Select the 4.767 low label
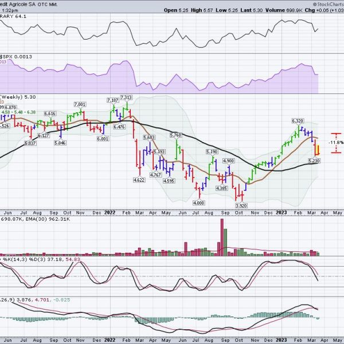The width and height of the screenshot is (344, 344). (155, 175)
